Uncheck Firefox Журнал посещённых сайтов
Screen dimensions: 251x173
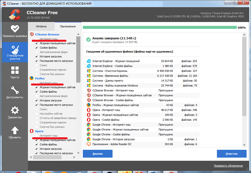pos(37,87)
